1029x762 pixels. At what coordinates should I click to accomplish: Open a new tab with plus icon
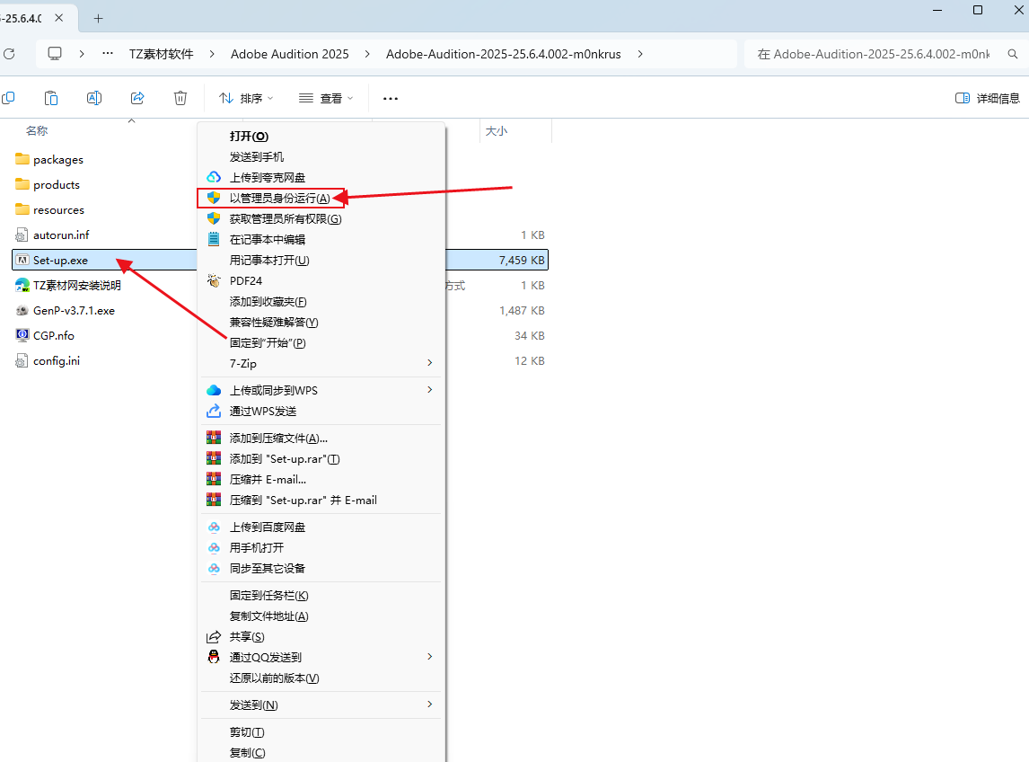point(99,18)
